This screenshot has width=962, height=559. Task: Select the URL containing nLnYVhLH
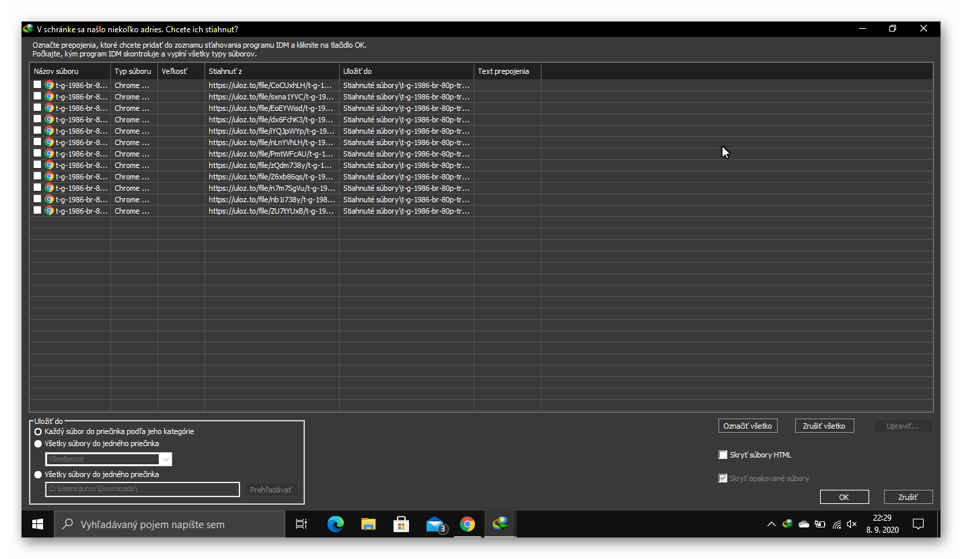(271, 142)
